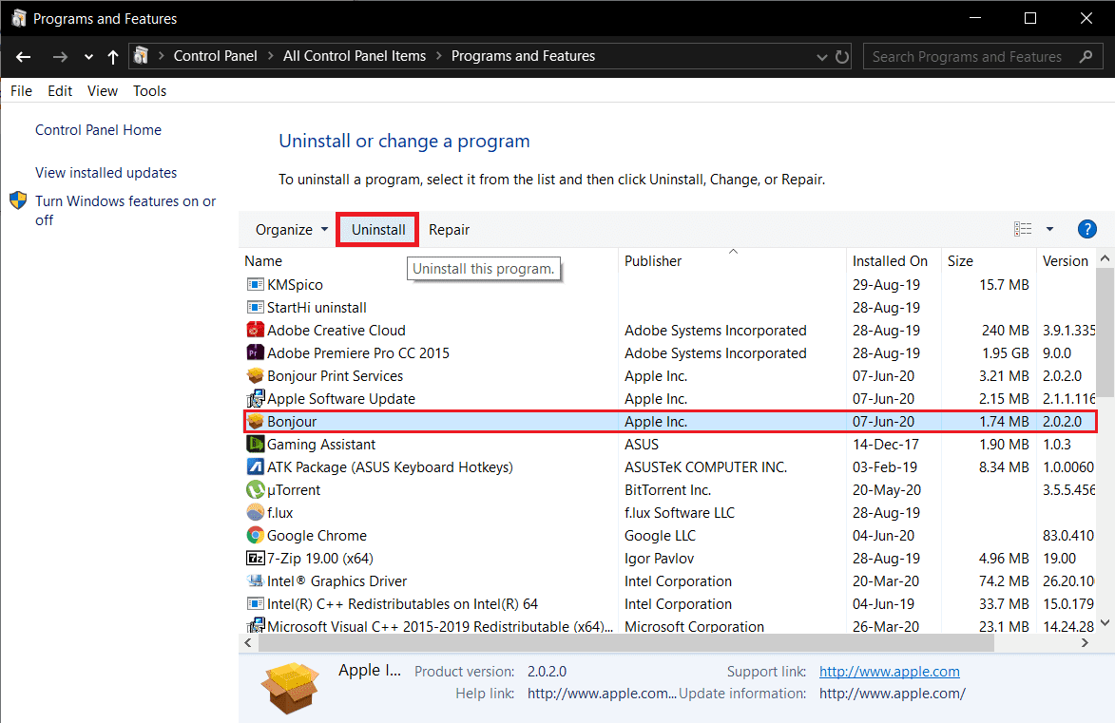Expand the recent locations dropdown arrow
This screenshot has width=1115, height=723.
point(88,57)
